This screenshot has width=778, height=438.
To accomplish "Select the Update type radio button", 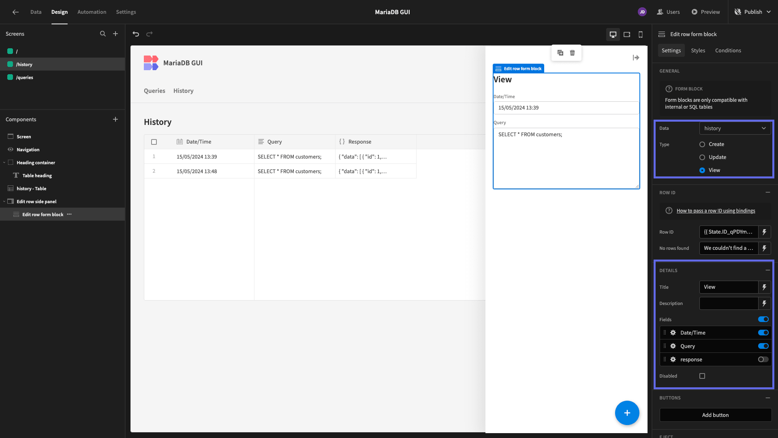I will click(702, 157).
